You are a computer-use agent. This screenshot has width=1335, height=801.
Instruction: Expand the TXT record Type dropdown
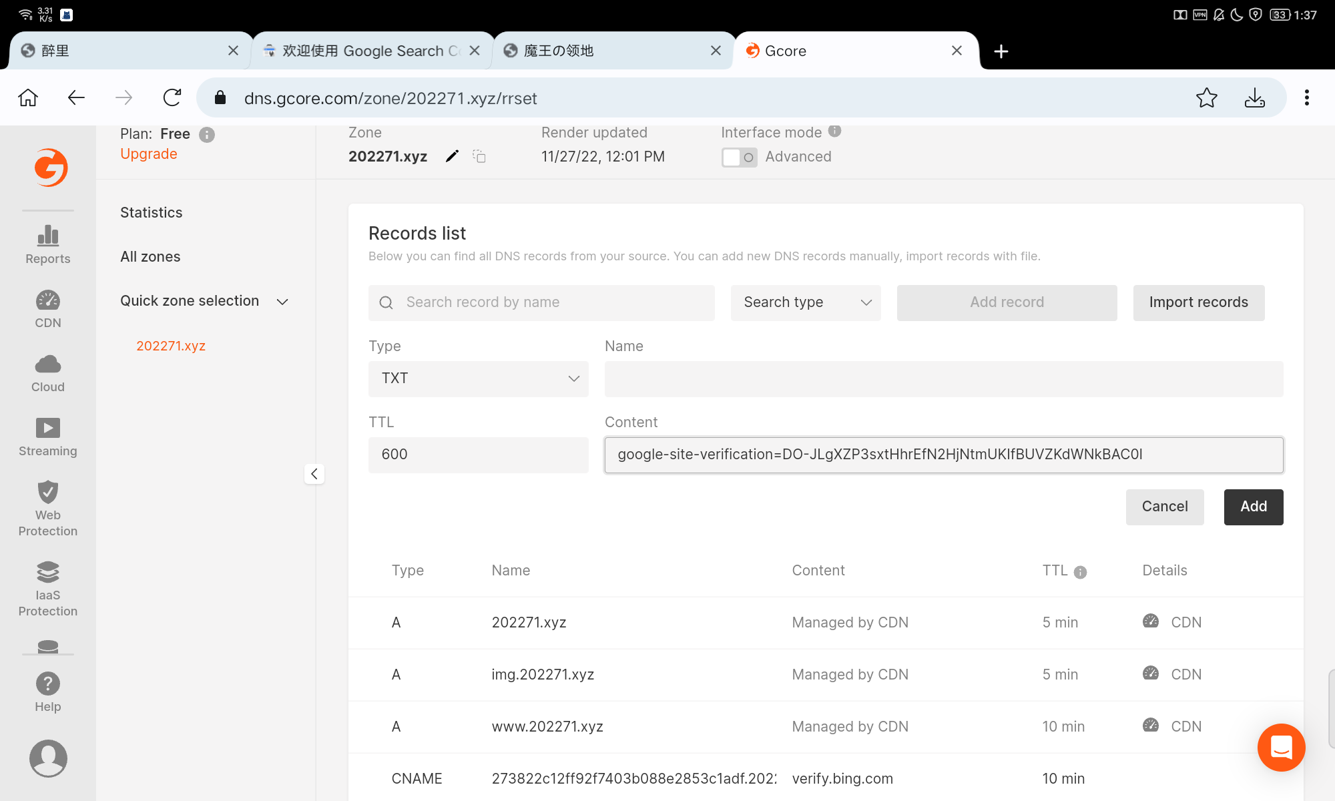pos(478,378)
